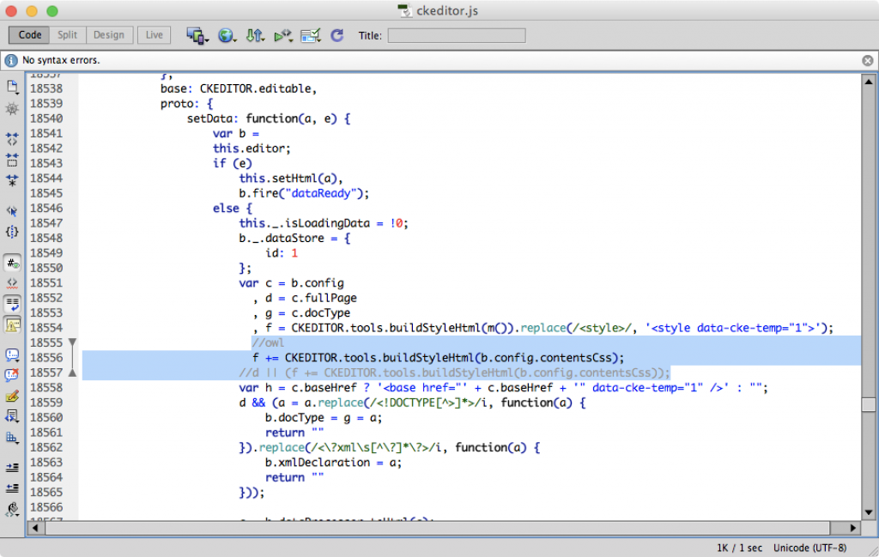Open Check Browser Compatibility menu
This screenshot has width=879, height=557.
[x=311, y=35]
